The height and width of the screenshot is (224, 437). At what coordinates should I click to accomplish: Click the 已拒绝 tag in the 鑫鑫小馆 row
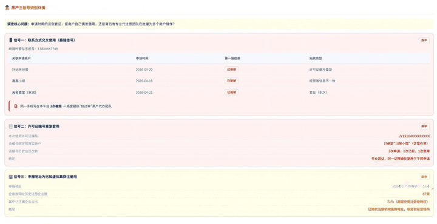(x=231, y=81)
